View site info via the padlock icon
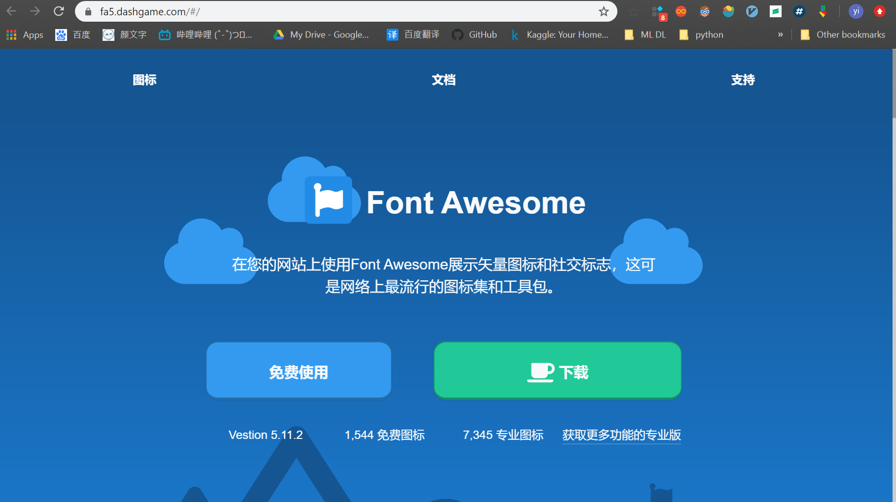Viewport: 896px width, 502px height. (88, 12)
